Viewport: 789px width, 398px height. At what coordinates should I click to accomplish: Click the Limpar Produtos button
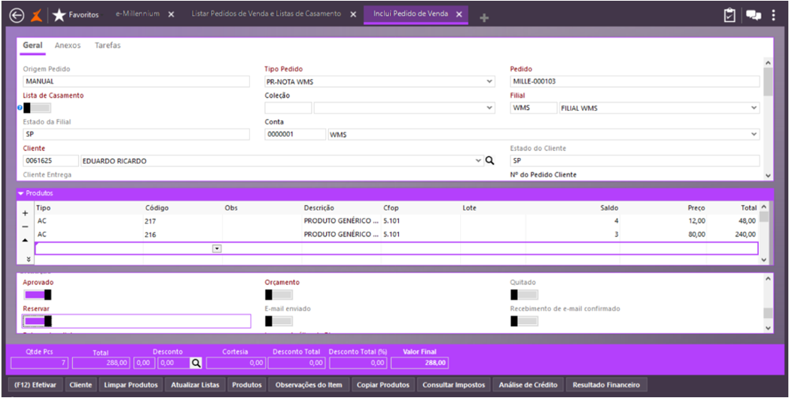(131, 385)
